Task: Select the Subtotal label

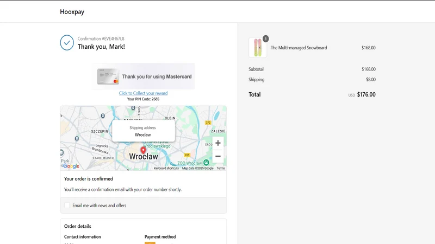Action: click(x=256, y=69)
